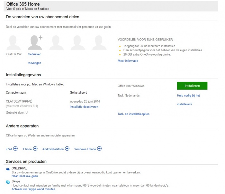This screenshot has width=225, height=194.
Task: Click the Office 365 Home title
Action: (x=23, y=4)
